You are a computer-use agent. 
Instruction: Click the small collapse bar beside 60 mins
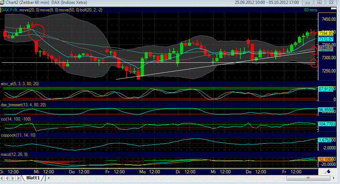pos(334,9)
